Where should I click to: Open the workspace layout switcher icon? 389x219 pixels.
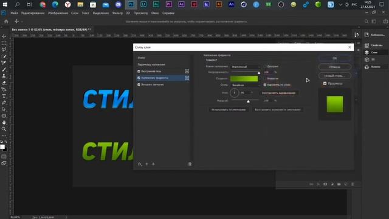[374, 22]
